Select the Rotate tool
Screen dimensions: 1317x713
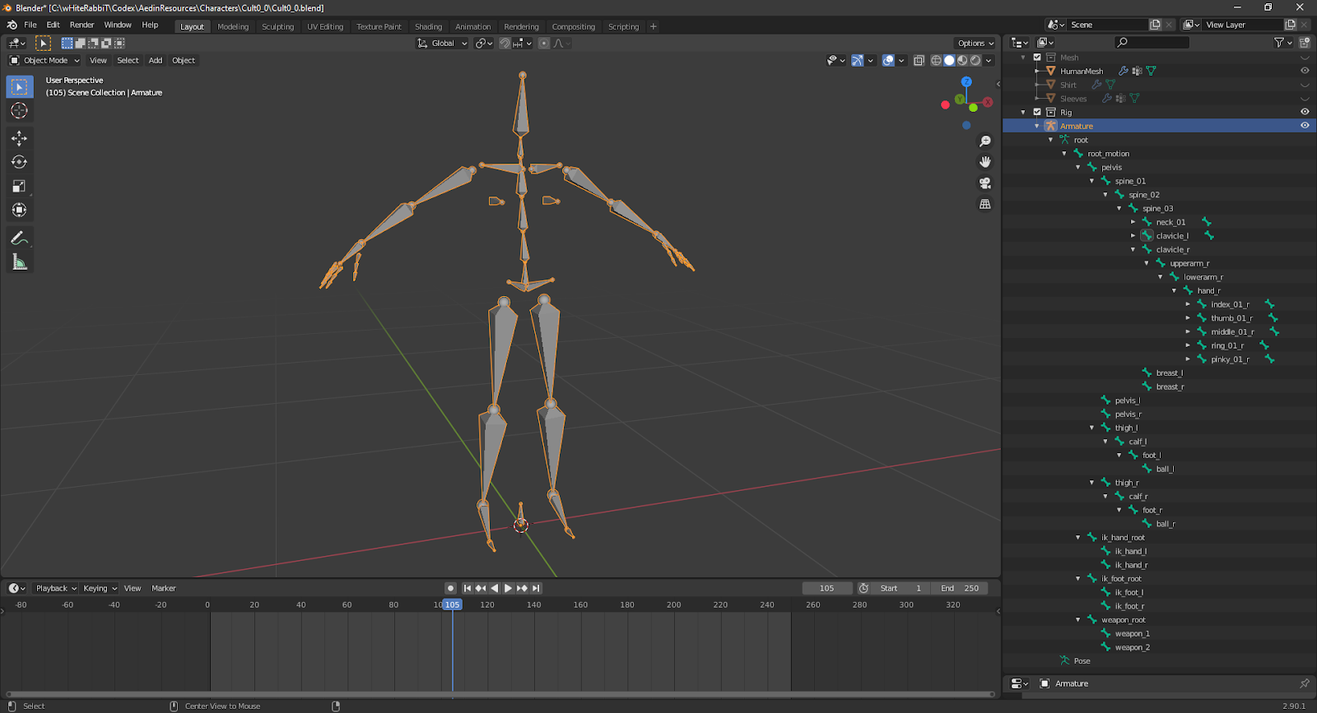[x=19, y=162]
